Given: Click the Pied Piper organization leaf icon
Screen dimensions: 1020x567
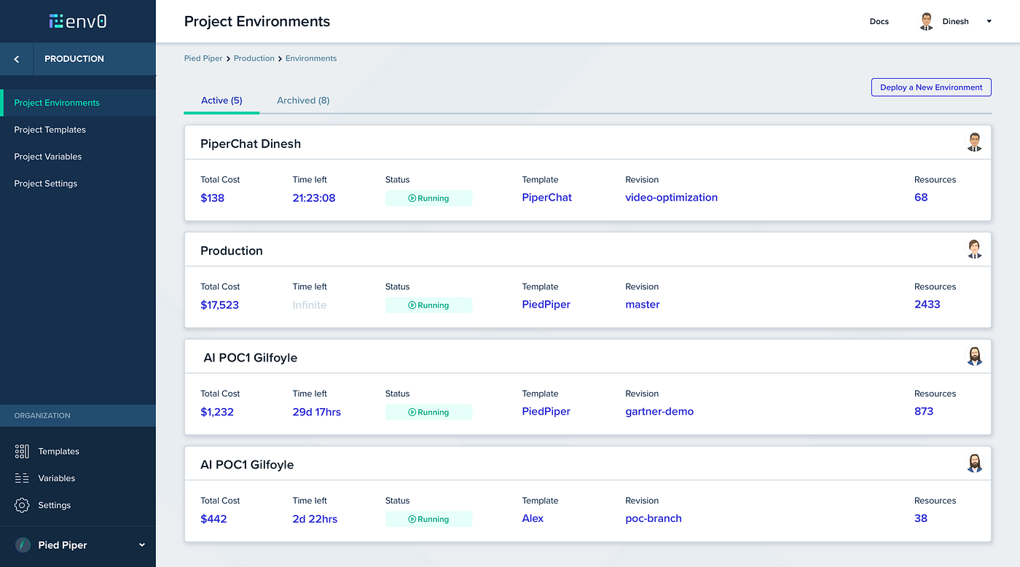Looking at the screenshot, I should tap(24, 545).
